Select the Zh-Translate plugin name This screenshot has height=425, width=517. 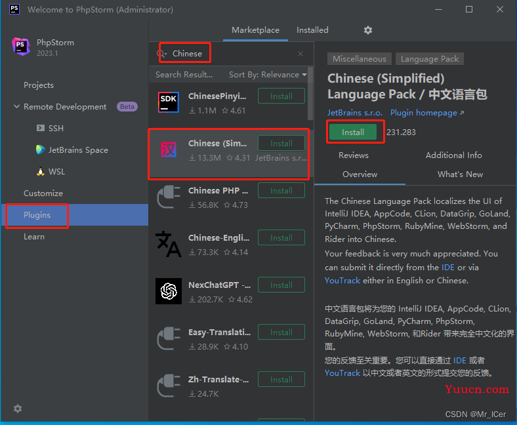click(218, 379)
